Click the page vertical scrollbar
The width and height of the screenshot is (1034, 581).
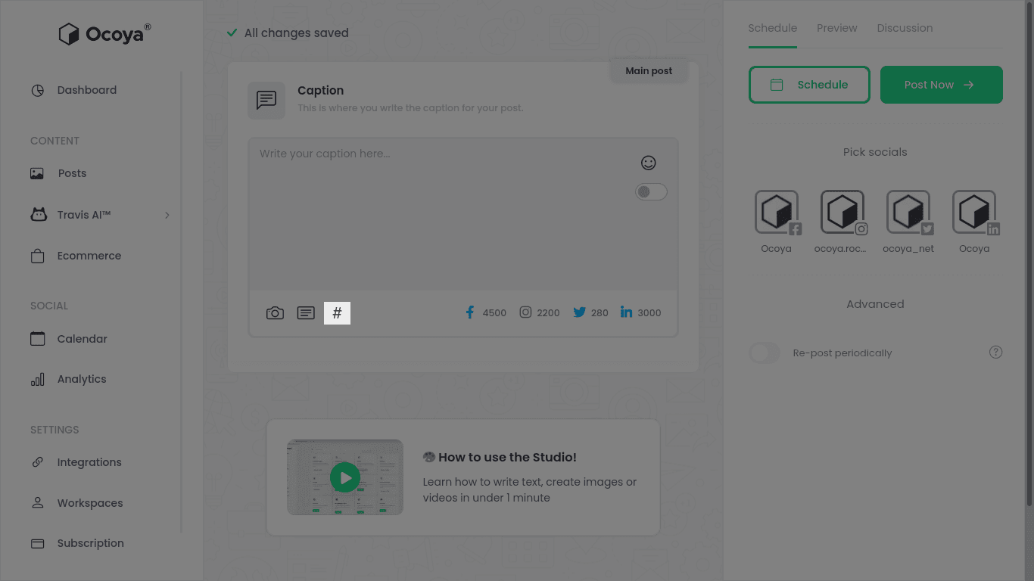click(1029, 253)
